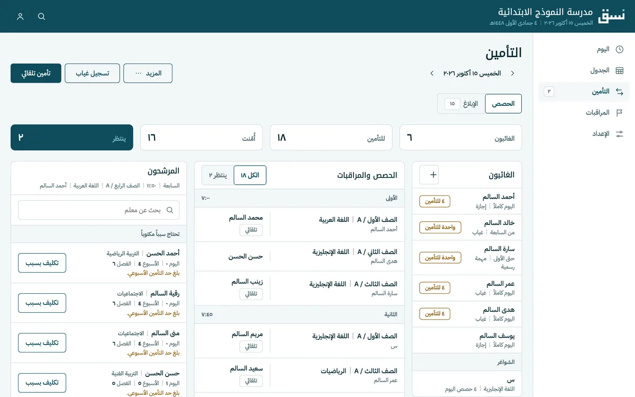Click the date label الخميس ١٥ أكتوبر ٢٠٢٦
Screen dimensions: 635x397
472,73
